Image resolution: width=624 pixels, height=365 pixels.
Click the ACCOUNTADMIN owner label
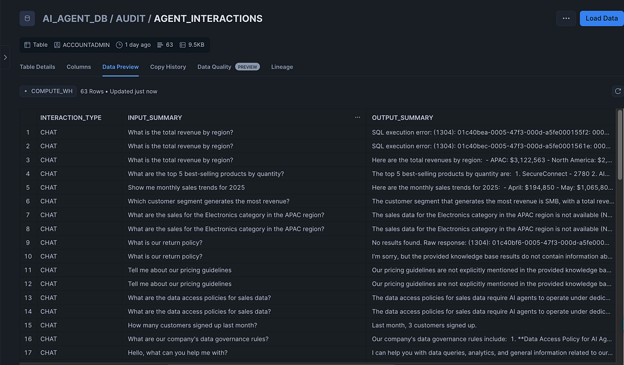click(x=86, y=45)
